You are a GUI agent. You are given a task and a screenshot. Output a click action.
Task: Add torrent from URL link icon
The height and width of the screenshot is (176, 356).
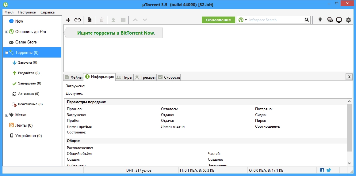pos(78,20)
